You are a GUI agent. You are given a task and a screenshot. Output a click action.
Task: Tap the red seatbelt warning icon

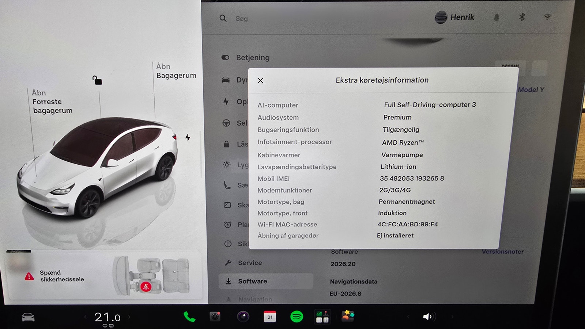click(146, 286)
